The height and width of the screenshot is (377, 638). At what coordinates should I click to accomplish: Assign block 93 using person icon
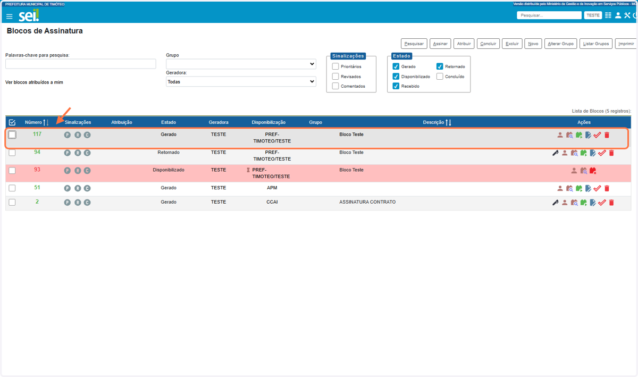click(x=574, y=171)
